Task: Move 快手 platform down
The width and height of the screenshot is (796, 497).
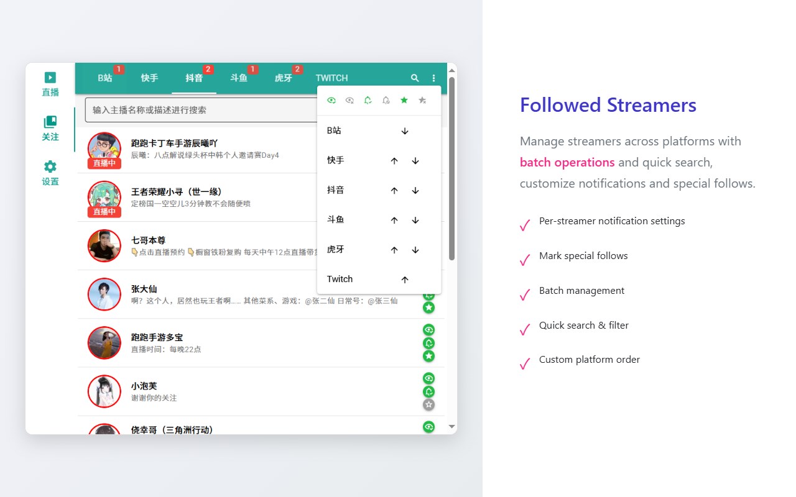Action: pos(415,161)
